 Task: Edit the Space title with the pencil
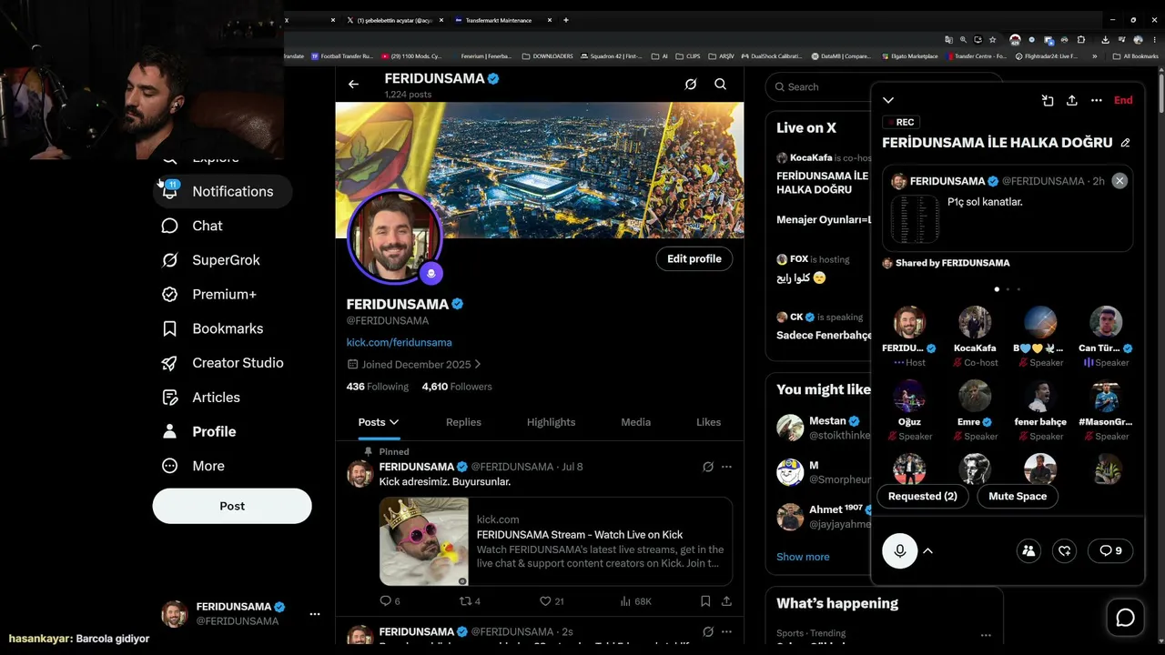1125,143
